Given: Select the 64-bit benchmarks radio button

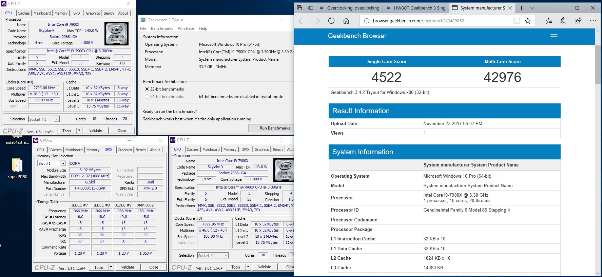Looking at the screenshot, I should point(147,97).
